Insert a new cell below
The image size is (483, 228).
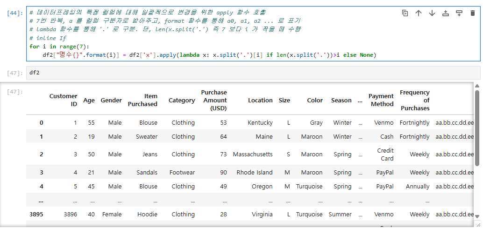(459, 13)
